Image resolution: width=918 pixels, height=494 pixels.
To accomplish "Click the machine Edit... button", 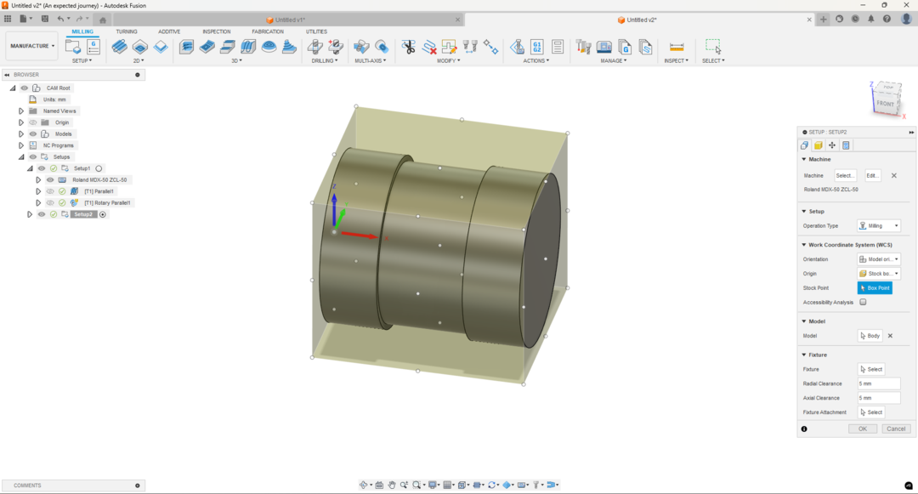I will point(872,176).
